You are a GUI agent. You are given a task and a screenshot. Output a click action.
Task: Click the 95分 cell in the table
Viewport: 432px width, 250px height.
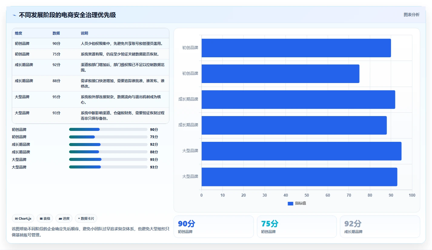(56, 97)
